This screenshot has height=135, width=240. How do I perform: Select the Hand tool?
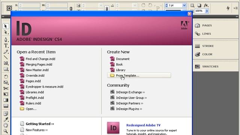[6, 125]
